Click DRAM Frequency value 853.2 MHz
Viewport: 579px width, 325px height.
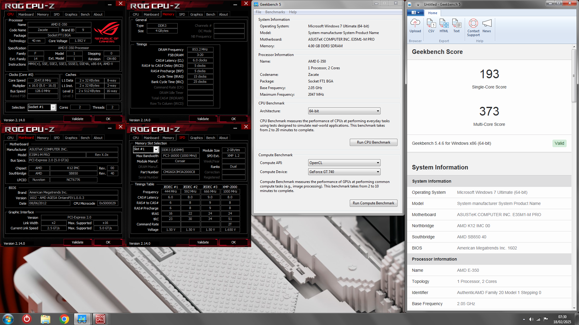point(200,49)
